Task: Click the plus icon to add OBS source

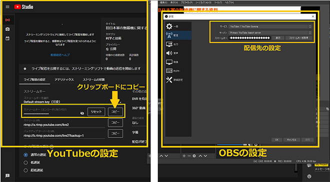Action: [184, 156]
